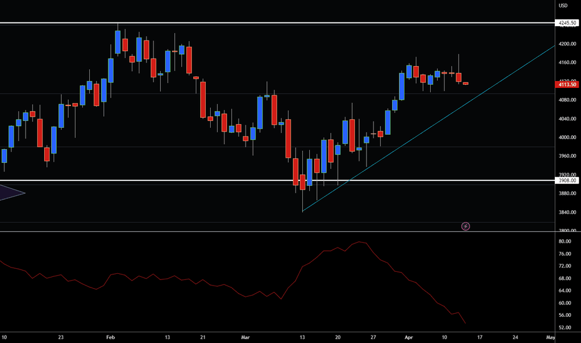Click the 21 date label on time axis

(203, 337)
